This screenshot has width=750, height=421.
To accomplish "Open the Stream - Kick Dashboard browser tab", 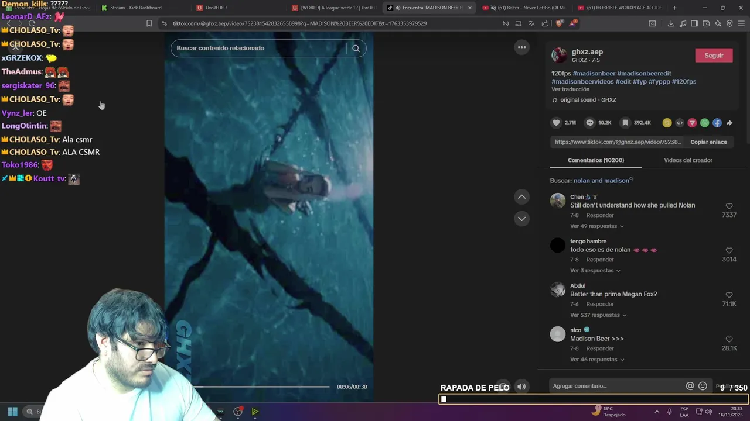I will pyautogui.click(x=135, y=8).
